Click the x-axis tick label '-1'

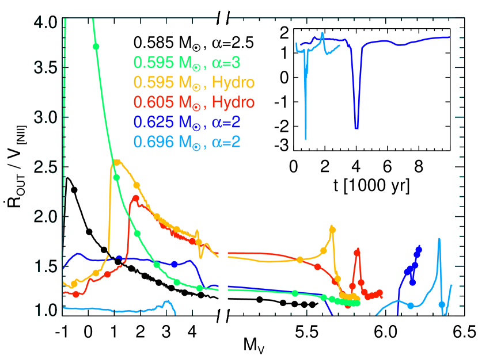(63, 331)
